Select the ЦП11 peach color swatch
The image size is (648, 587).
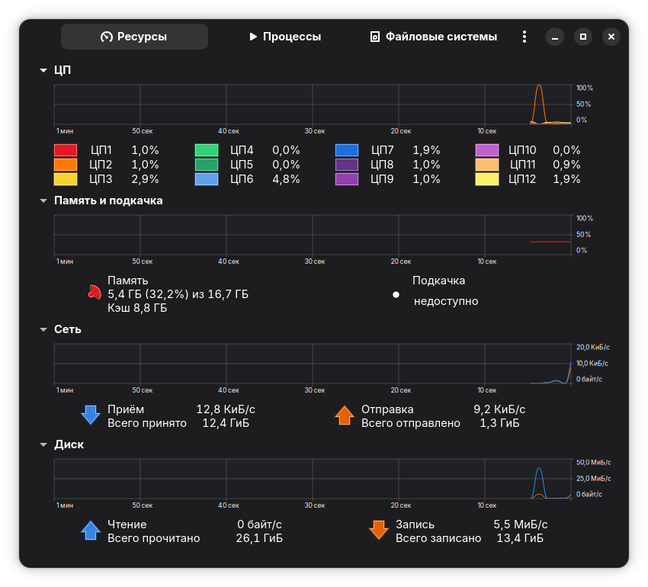(x=487, y=165)
